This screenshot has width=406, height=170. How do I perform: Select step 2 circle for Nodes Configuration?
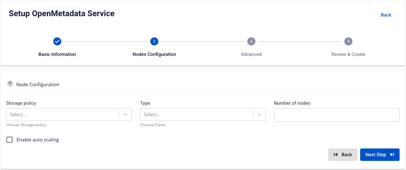tap(154, 41)
